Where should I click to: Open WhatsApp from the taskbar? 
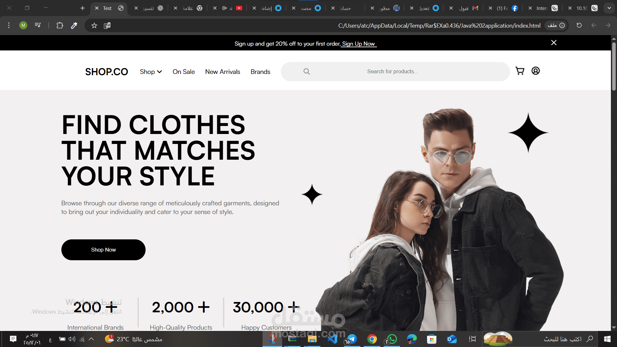tap(392, 339)
